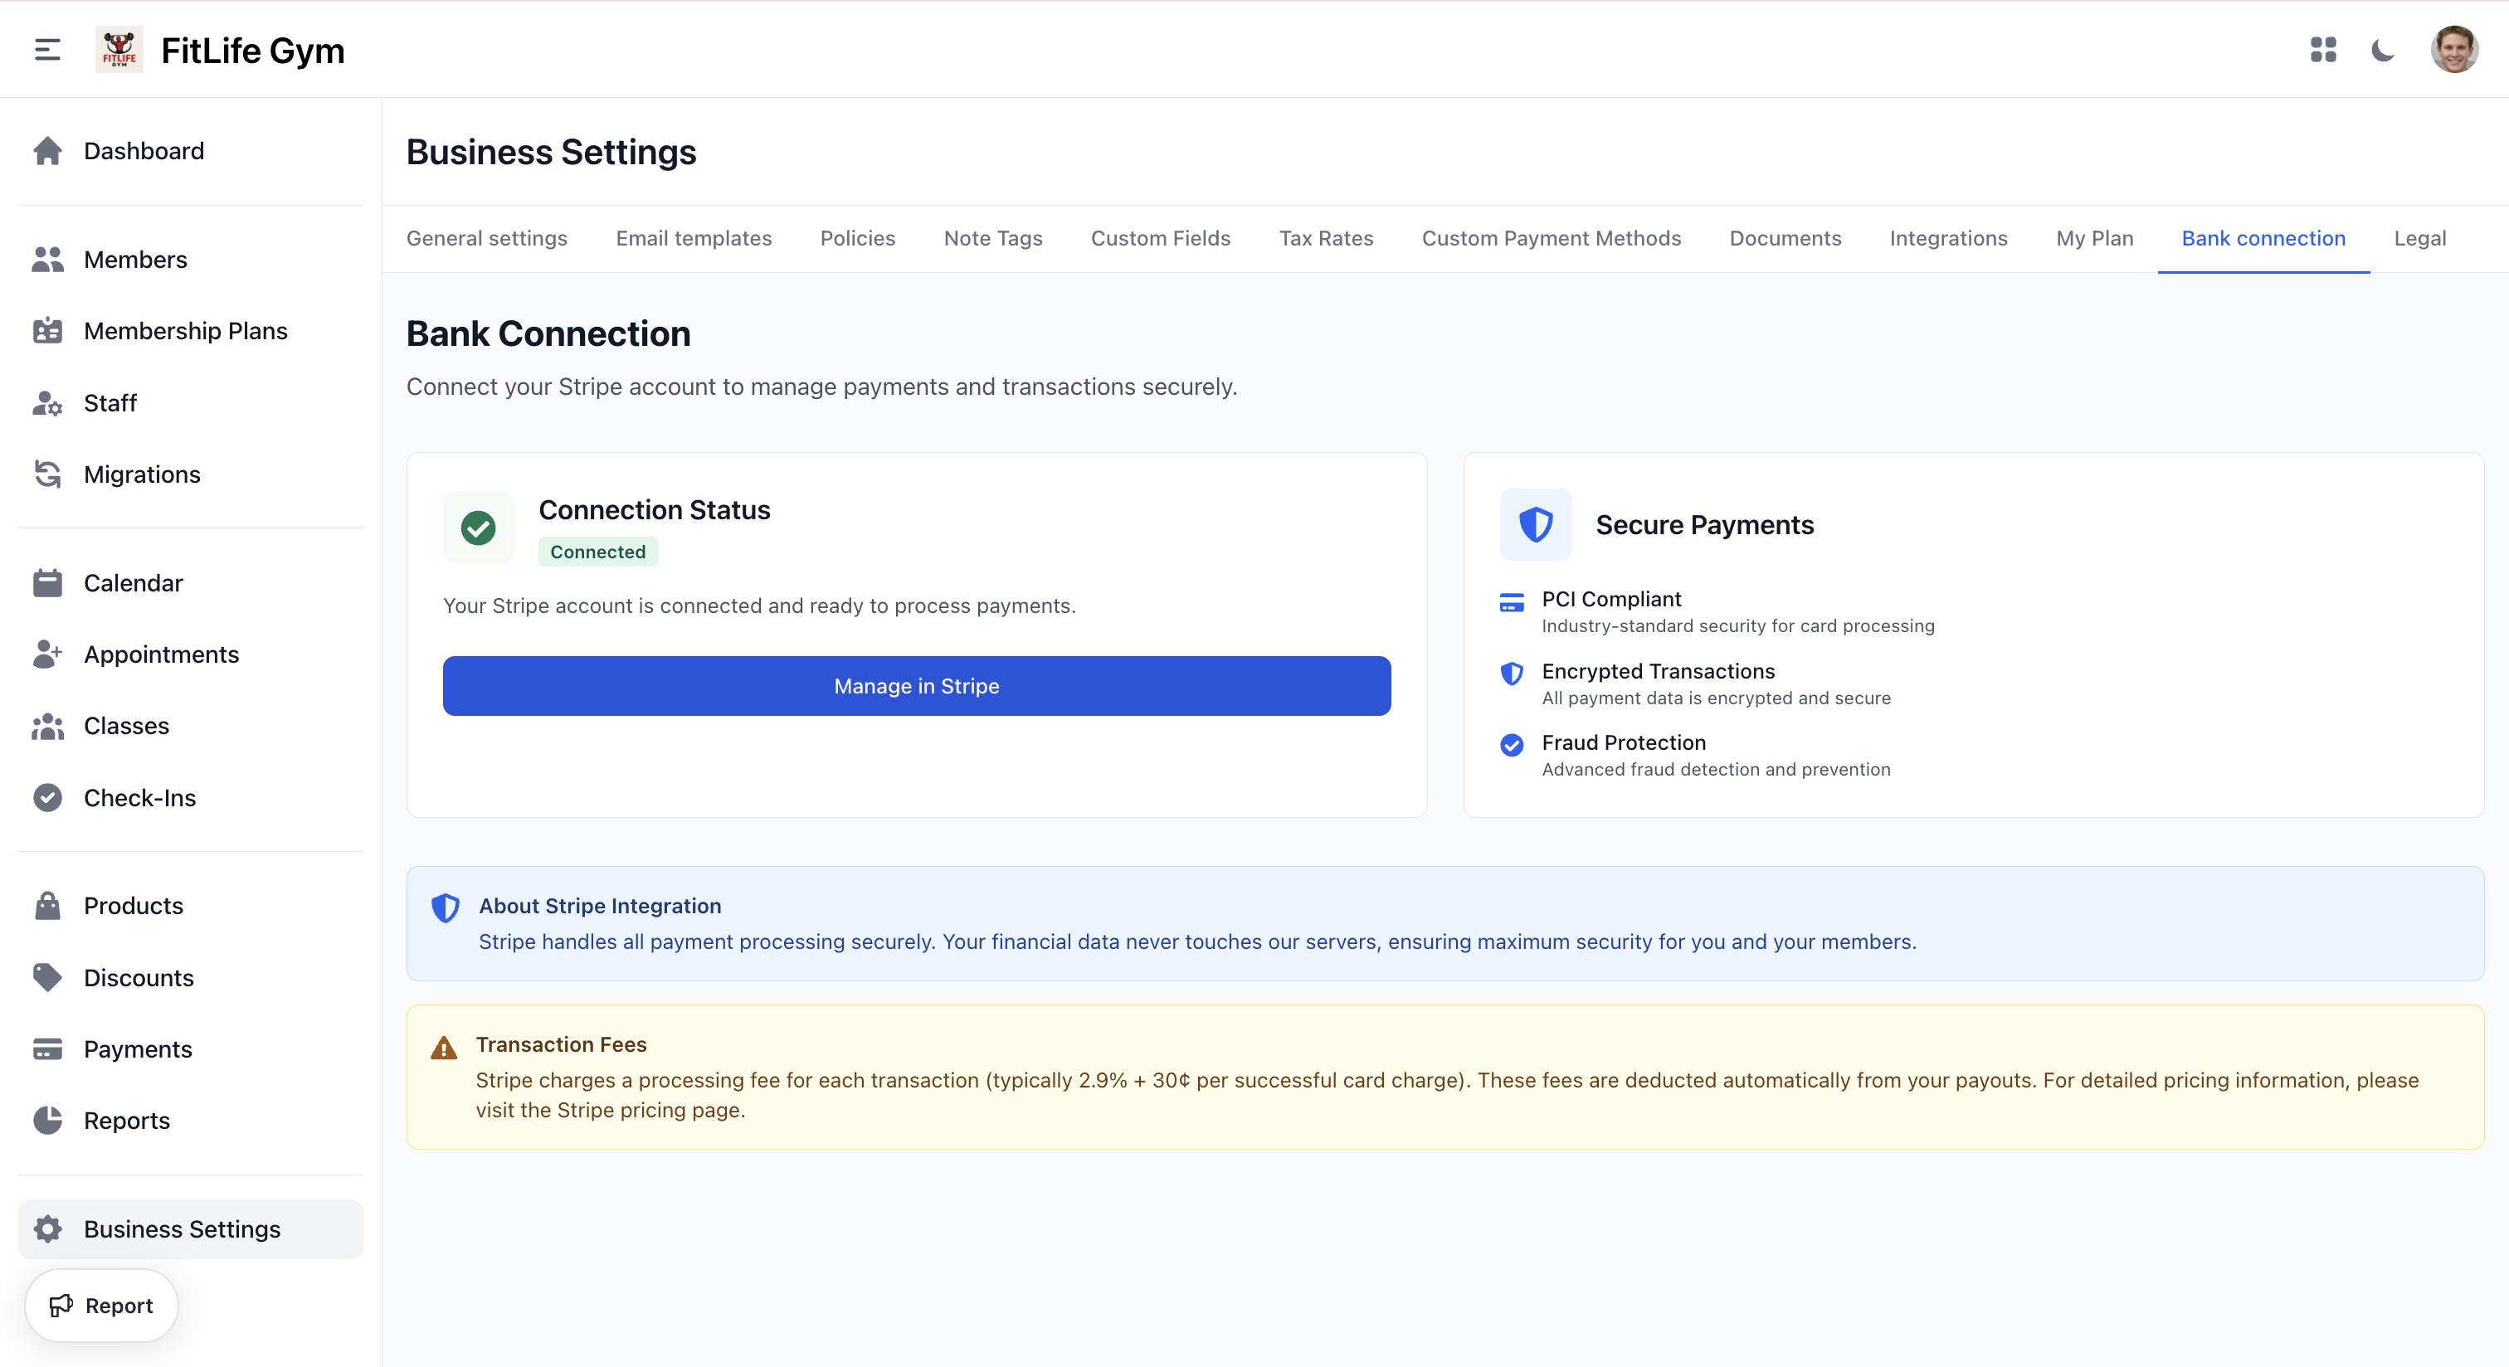Click the user profile avatar
The height and width of the screenshot is (1367, 2509).
click(2454, 50)
